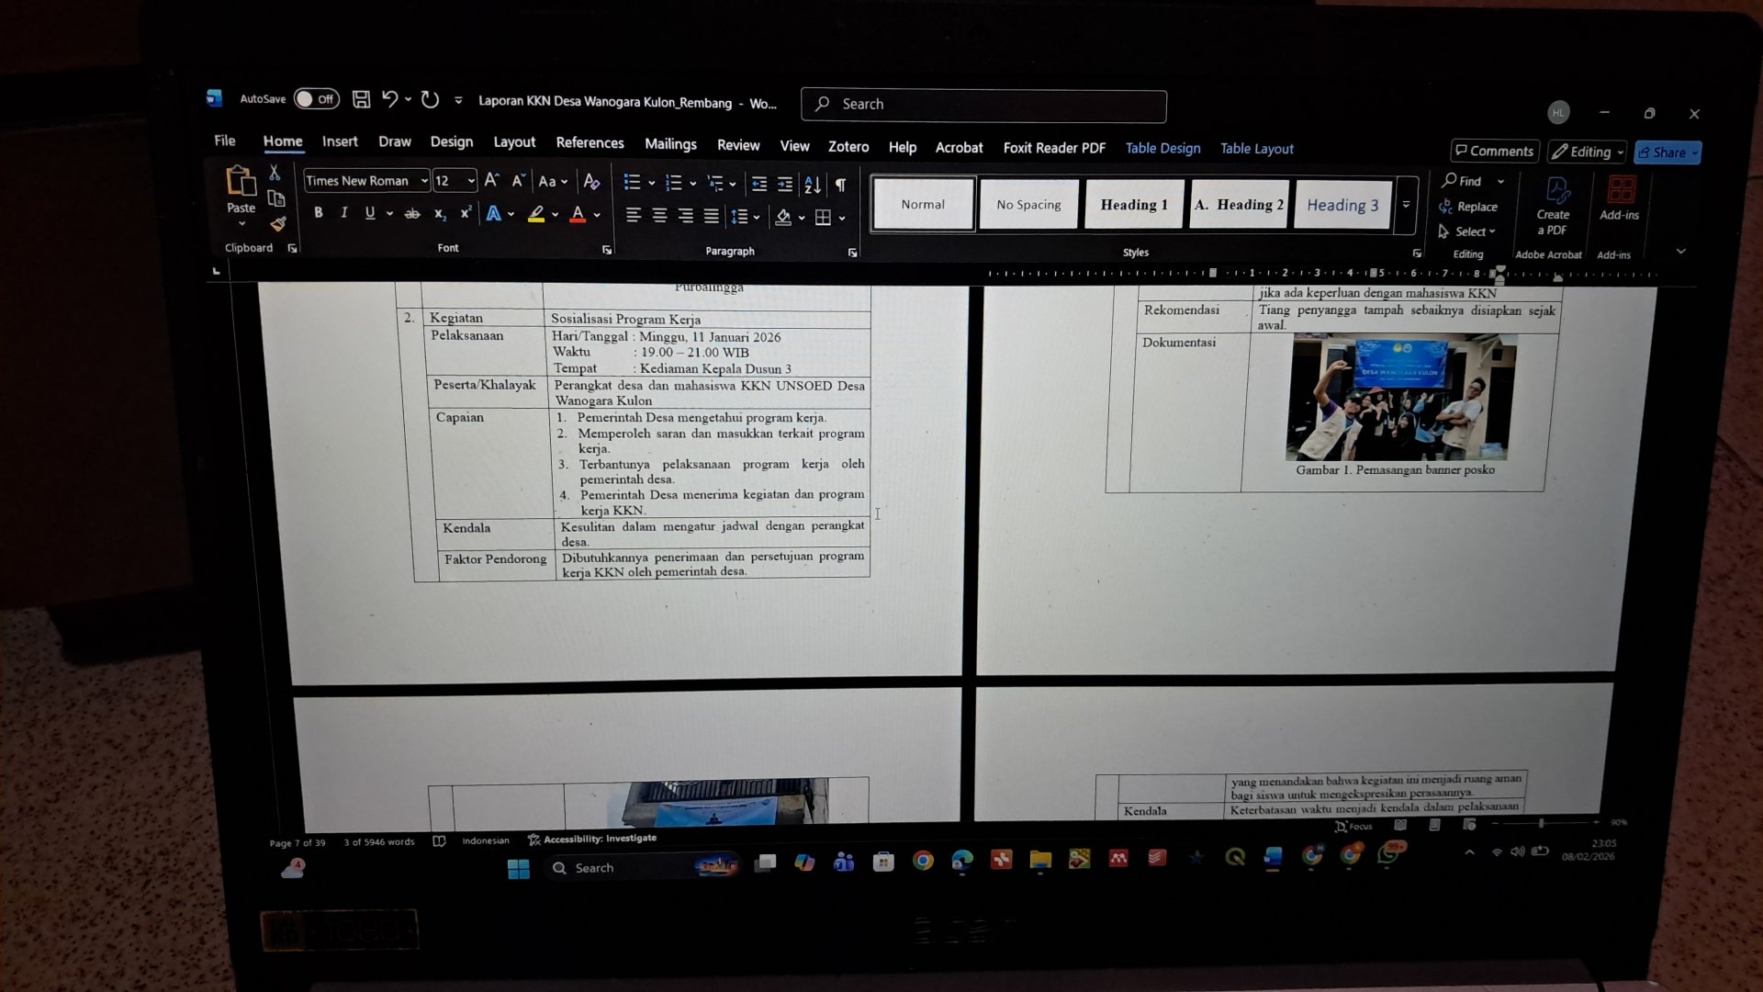This screenshot has height=992, width=1763.
Task: Open the Times New Roman font dropdown
Action: (x=424, y=181)
